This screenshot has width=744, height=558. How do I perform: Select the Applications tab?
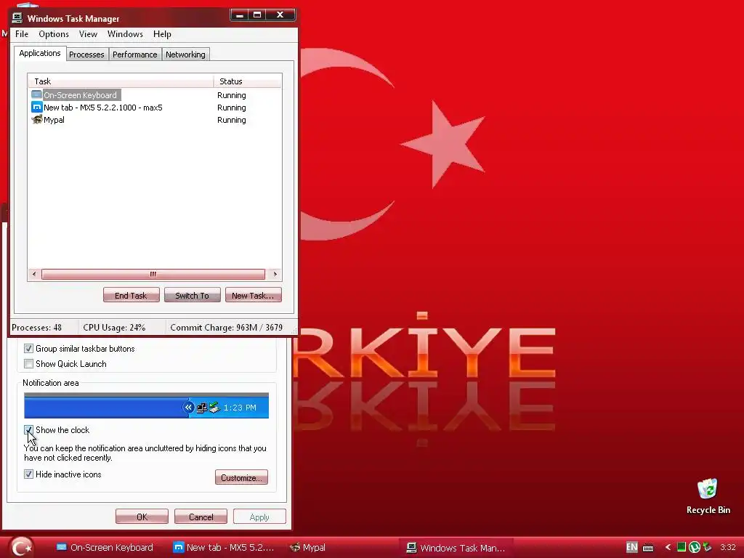[40, 53]
